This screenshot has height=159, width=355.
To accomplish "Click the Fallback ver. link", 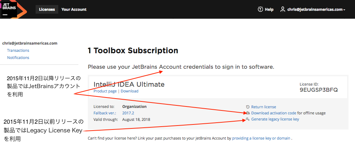I will (105, 113).
